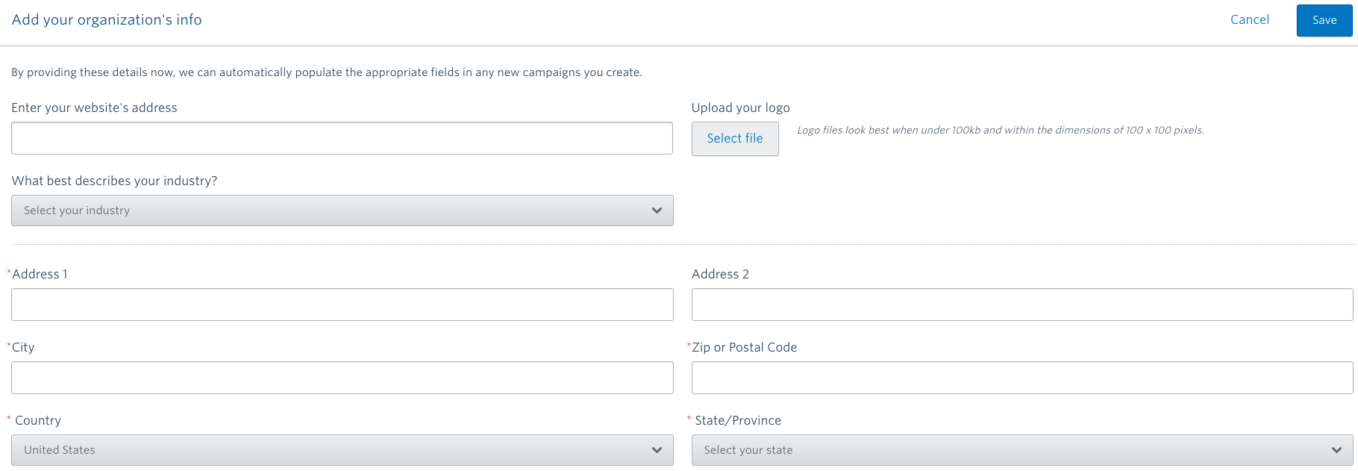Click the 'Zip or Postal Code' label text
Viewport: 1358px width, 471px height.
click(x=744, y=347)
